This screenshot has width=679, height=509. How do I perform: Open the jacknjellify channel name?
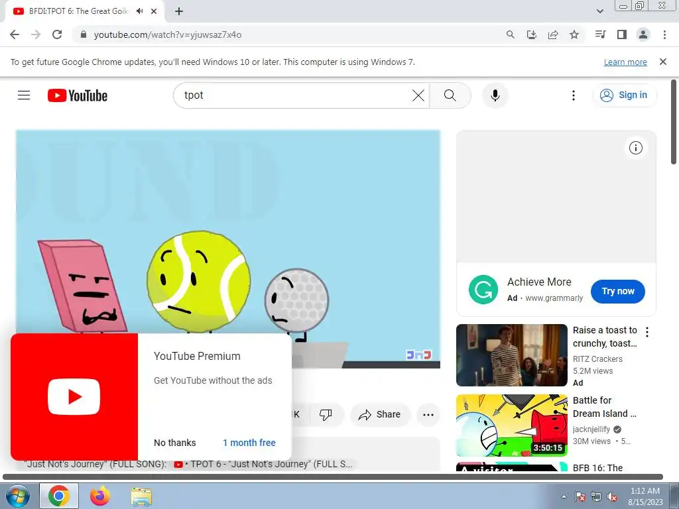(x=591, y=429)
